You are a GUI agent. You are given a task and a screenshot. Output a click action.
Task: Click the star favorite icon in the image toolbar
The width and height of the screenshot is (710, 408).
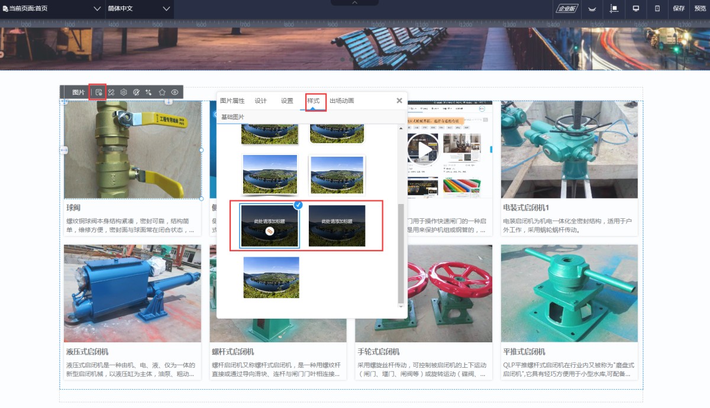[162, 92]
